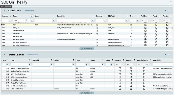Screen dimensions: 174x95
Task: Click Schema Columns horizontal scrollbar
Action: coord(46,91)
